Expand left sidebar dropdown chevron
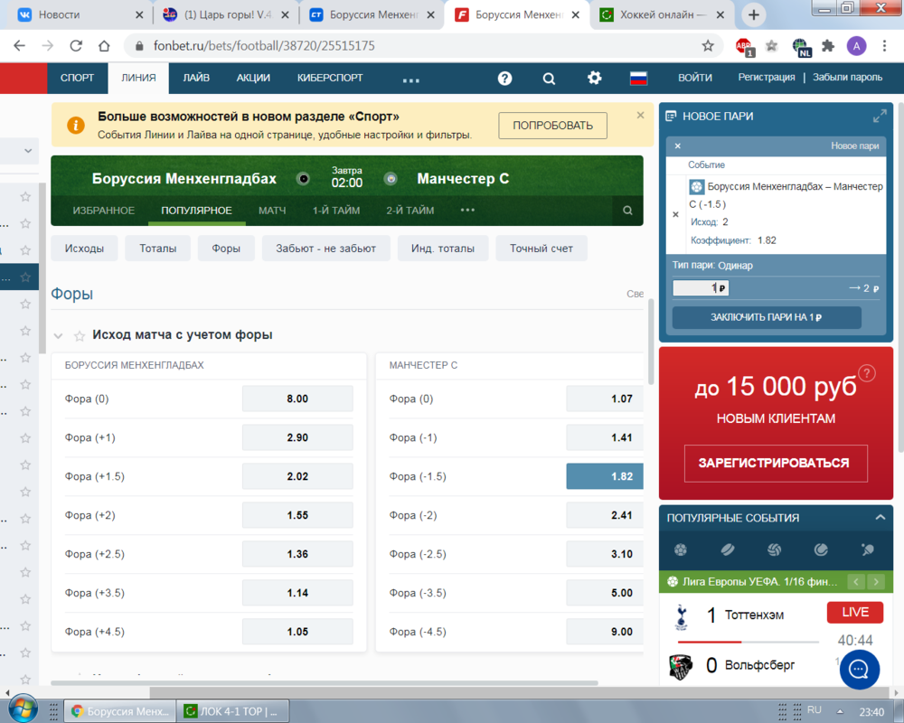 coord(28,151)
